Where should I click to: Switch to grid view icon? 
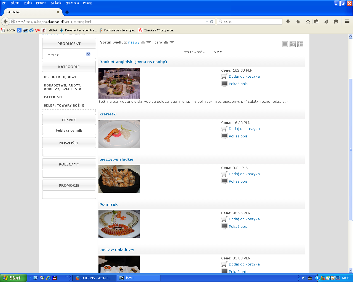coord(300,44)
